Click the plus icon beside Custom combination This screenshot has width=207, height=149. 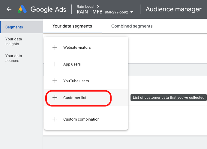55,119
